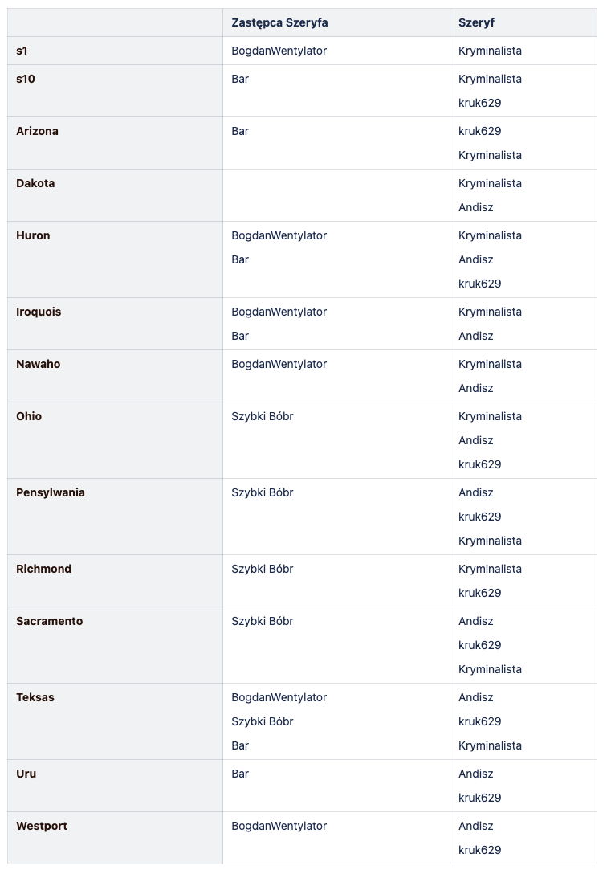
Task: Click the "Richmond" row label
Action: coord(43,569)
